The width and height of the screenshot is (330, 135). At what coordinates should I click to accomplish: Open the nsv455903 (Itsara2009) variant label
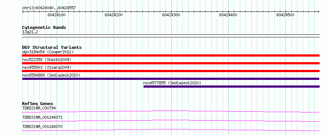(47, 67)
